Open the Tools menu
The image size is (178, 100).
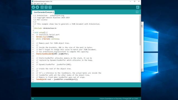click(x=42, y=4)
